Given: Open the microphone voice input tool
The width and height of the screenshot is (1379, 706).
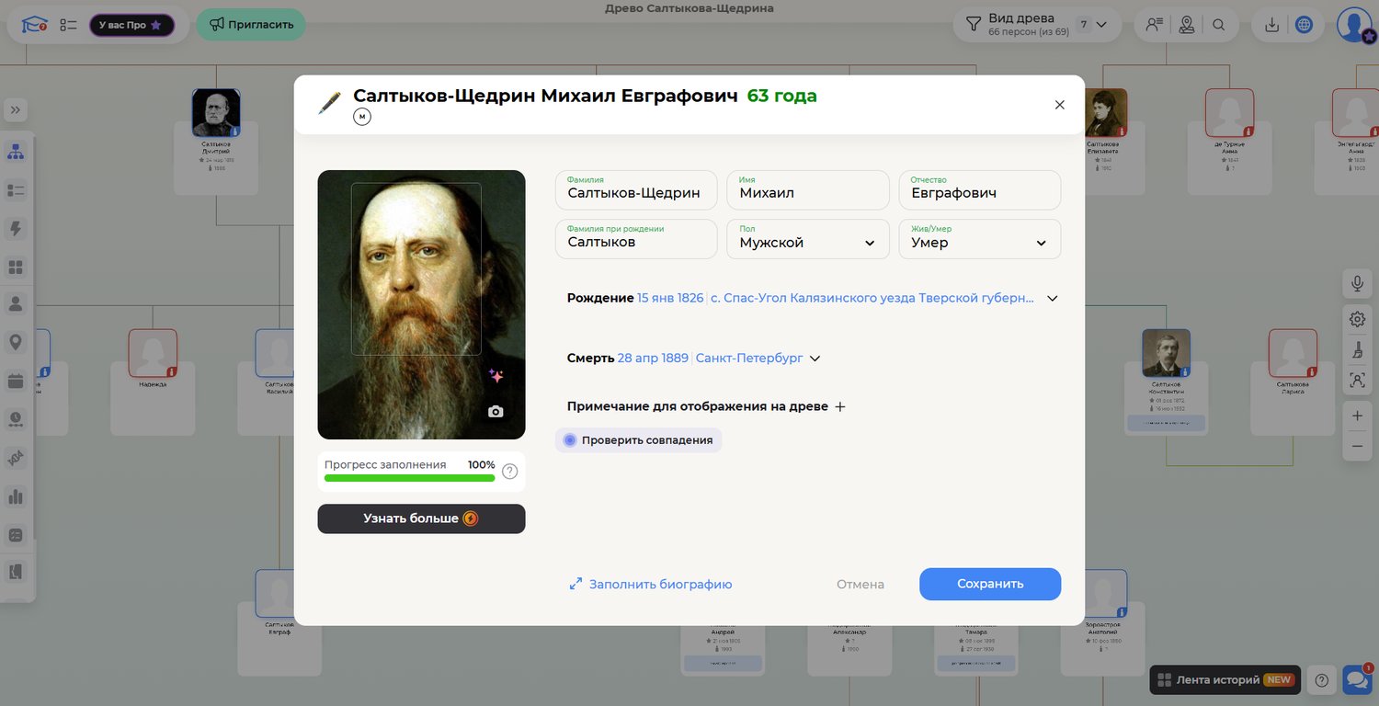Looking at the screenshot, I should tap(1357, 283).
